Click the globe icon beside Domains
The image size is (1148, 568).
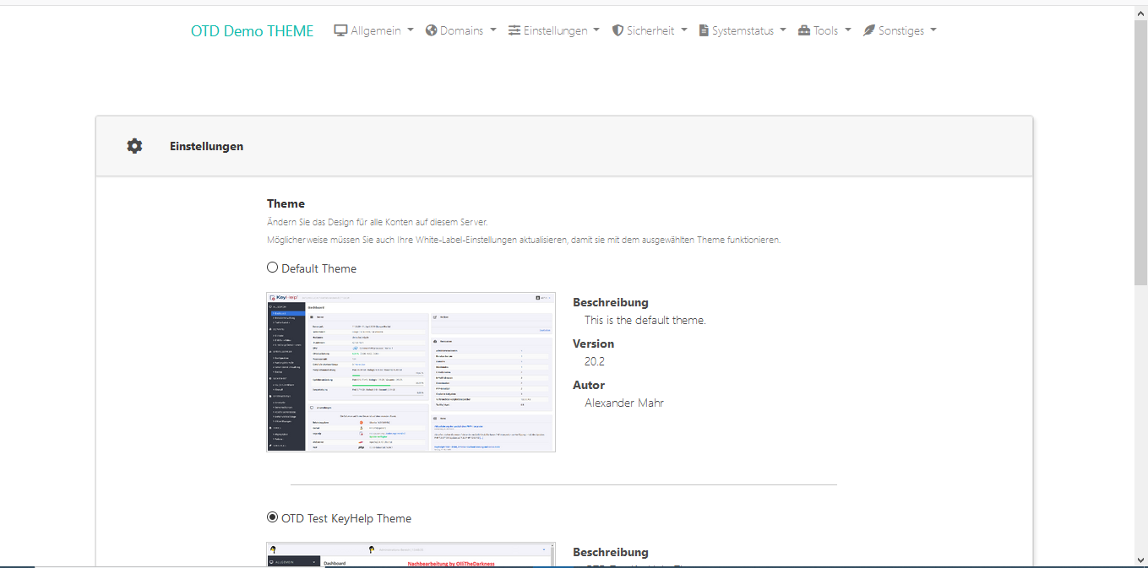click(431, 30)
